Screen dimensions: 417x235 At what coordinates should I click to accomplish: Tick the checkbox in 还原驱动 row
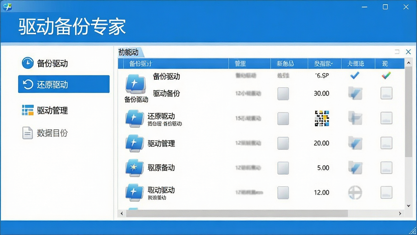click(283, 118)
